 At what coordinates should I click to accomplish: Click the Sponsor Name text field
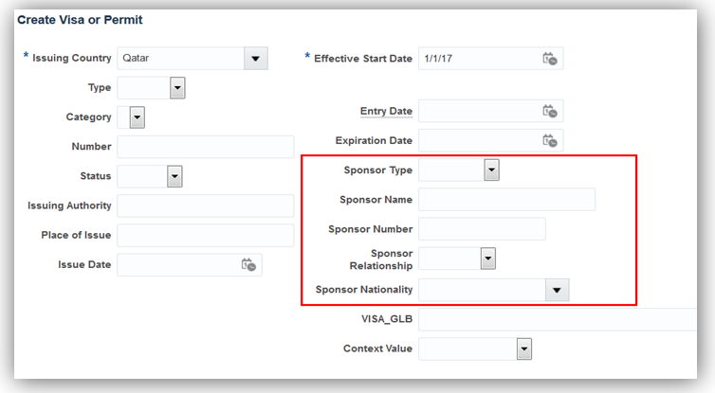coord(506,199)
